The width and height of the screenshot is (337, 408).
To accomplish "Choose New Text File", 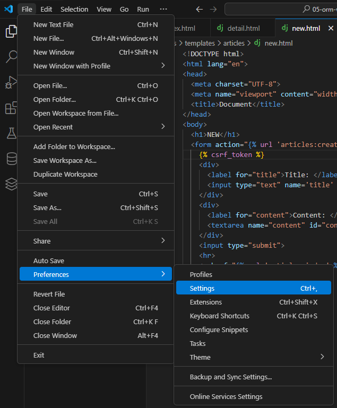I will point(96,25).
